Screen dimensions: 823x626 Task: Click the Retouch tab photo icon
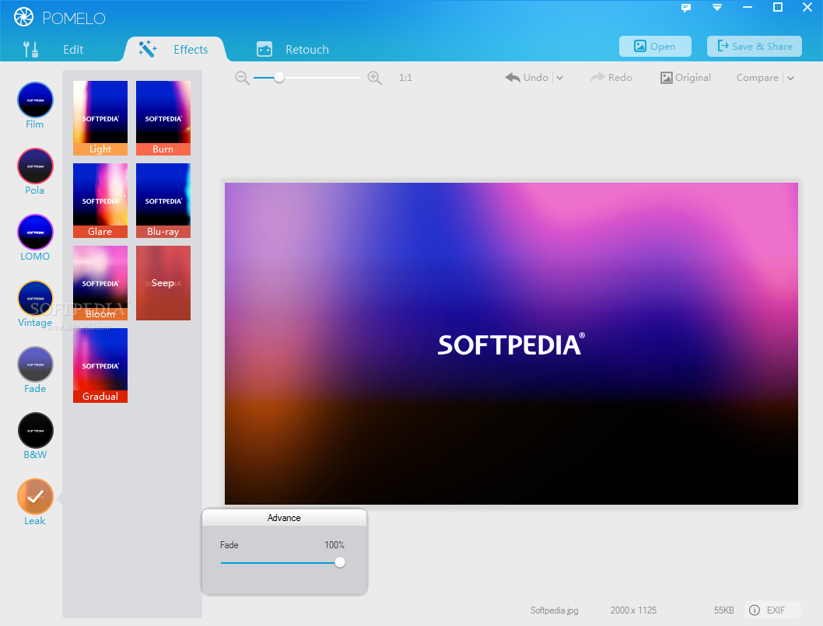tap(264, 49)
